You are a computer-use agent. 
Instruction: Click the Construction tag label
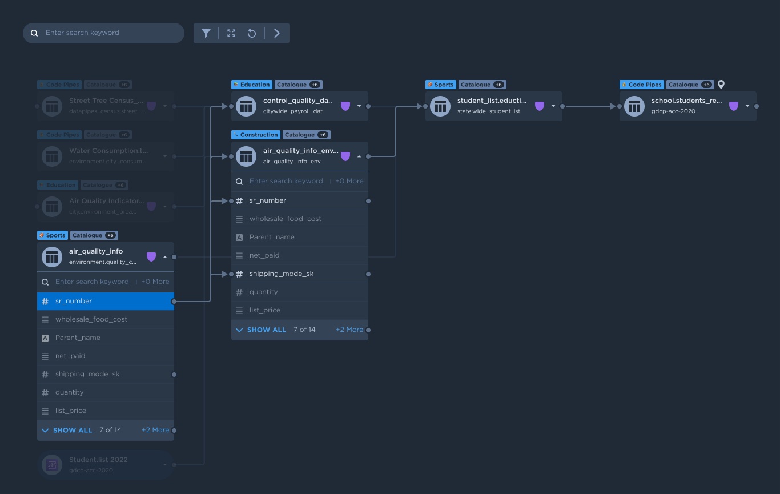pyautogui.click(x=256, y=135)
